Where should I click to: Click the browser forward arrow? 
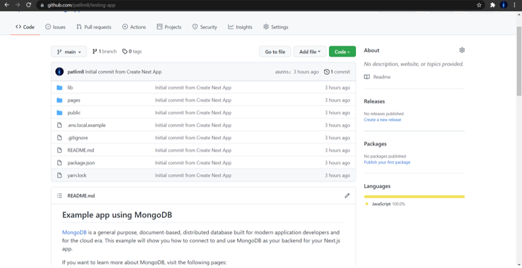coord(18,5)
